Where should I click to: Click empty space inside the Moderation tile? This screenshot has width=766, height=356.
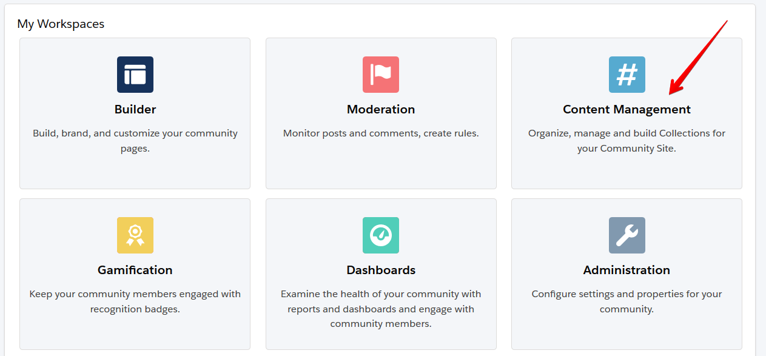[381, 167]
